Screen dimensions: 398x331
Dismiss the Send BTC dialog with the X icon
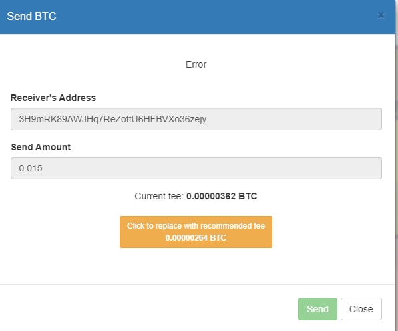(x=381, y=15)
